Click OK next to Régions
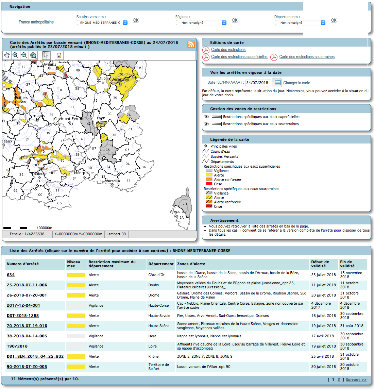This screenshot has width=374, height=389. pos(235,20)
